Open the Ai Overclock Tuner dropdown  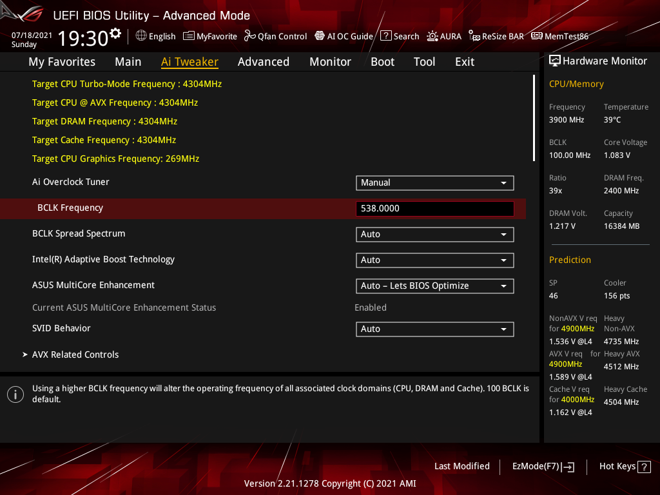click(434, 182)
